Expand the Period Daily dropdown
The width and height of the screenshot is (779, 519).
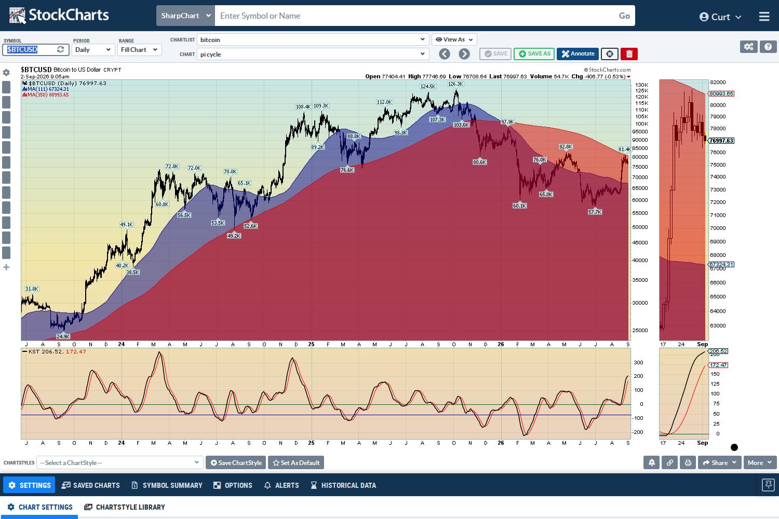click(93, 50)
